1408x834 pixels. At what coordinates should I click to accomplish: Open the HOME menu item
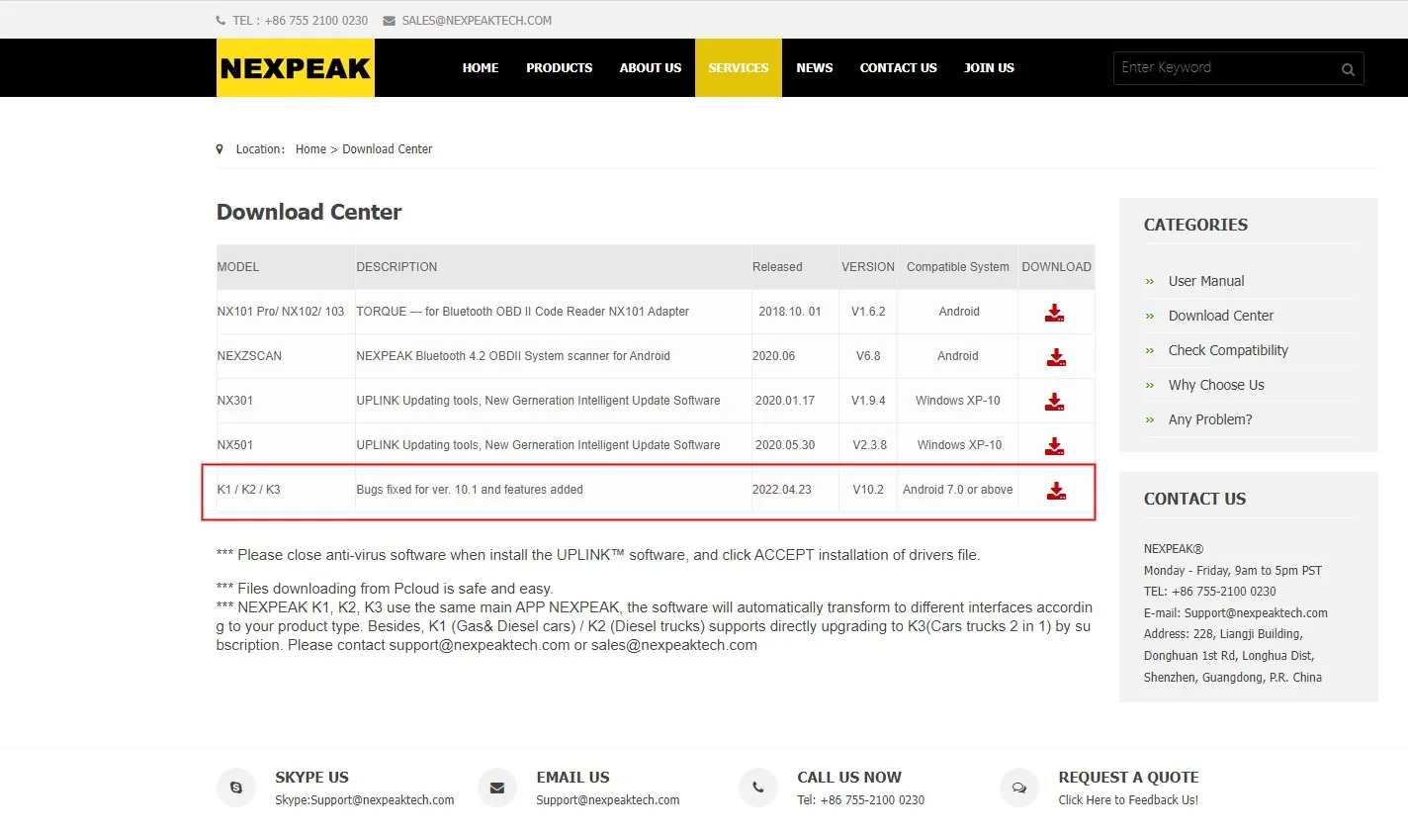(481, 68)
